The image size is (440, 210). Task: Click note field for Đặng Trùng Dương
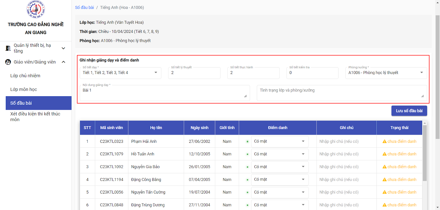click(346, 205)
